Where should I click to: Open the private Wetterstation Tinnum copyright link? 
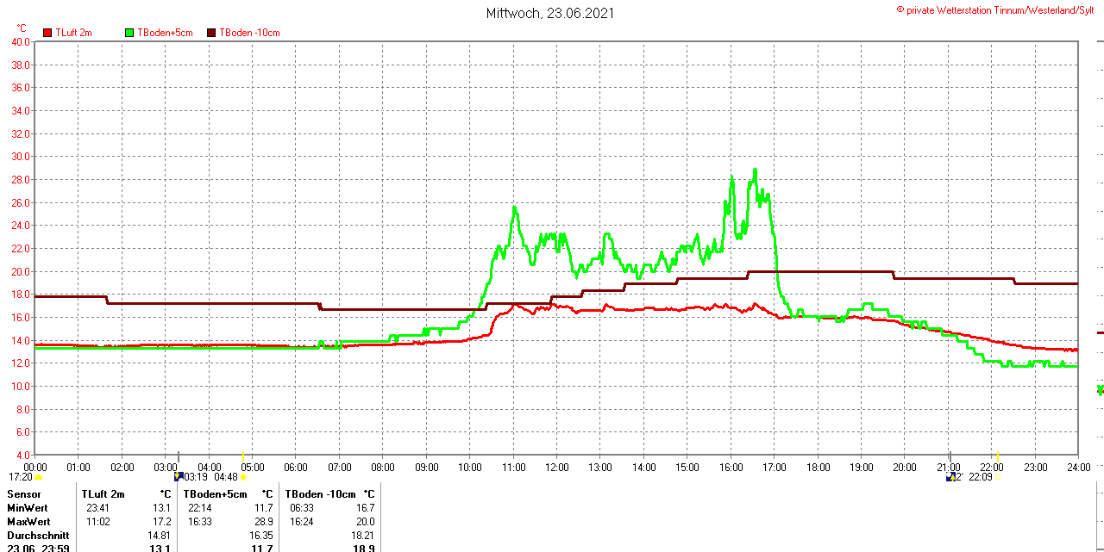pos(999,9)
